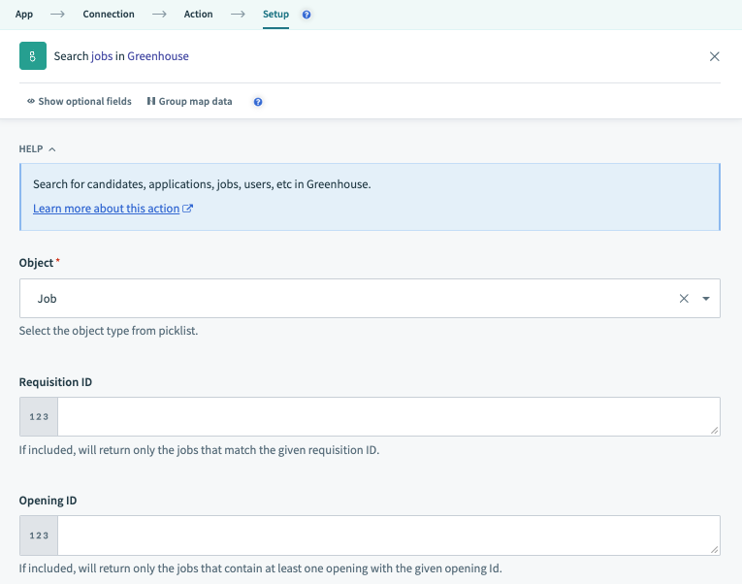Switch to the Action step
This screenshot has height=584, width=742.
pos(199,15)
